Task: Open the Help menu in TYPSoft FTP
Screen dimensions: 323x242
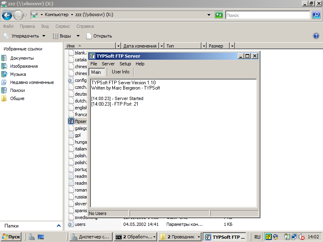Action: pyautogui.click(x=140, y=64)
